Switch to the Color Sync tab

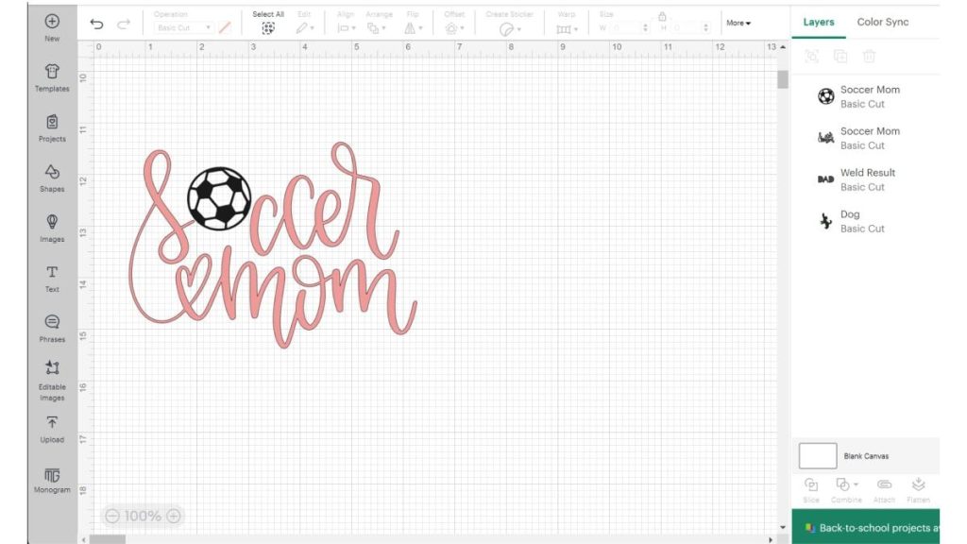pyautogui.click(x=883, y=22)
